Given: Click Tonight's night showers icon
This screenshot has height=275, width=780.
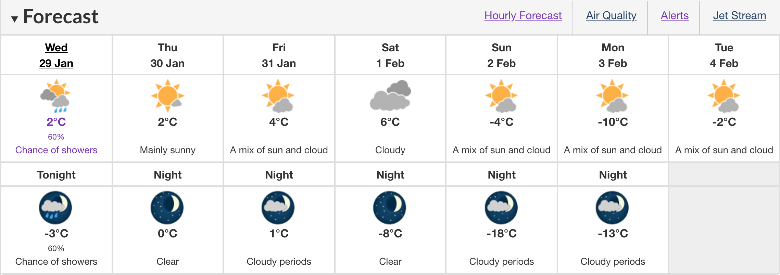Looking at the screenshot, I should [55, 208].
